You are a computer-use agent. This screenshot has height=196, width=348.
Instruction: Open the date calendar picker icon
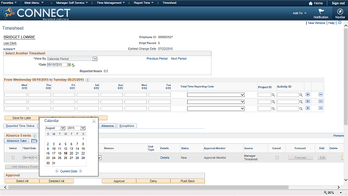click(x=69, y=65)
